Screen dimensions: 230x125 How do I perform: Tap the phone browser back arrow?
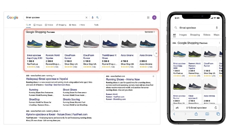(174, 114)
